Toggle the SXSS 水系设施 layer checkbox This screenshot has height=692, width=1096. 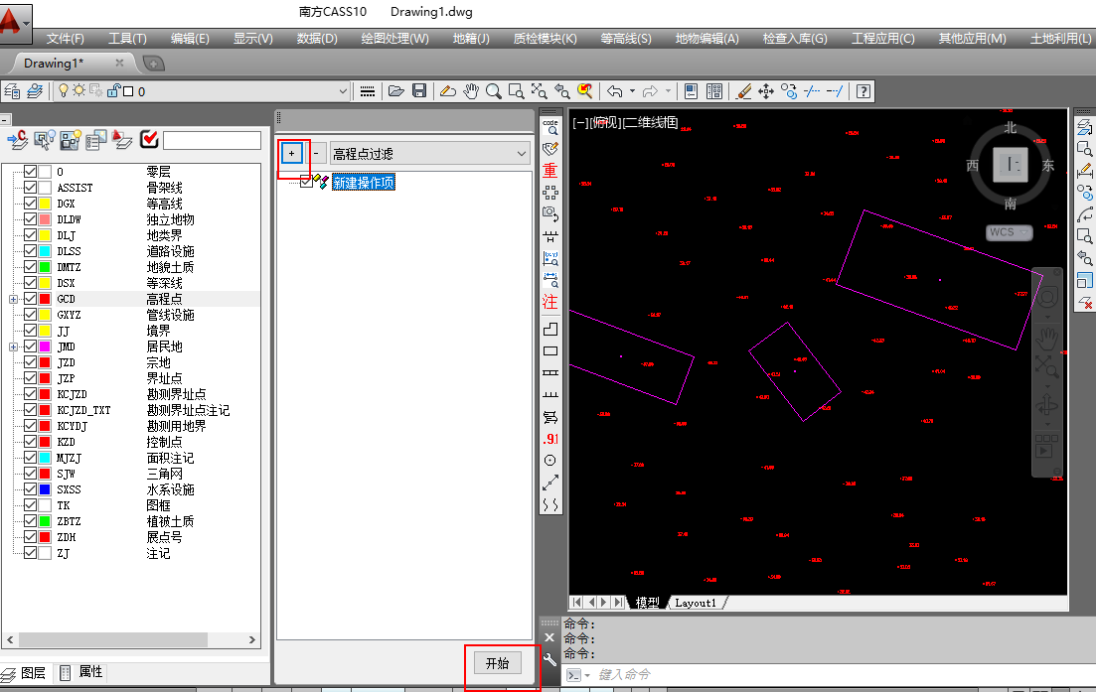click(30, 489)
